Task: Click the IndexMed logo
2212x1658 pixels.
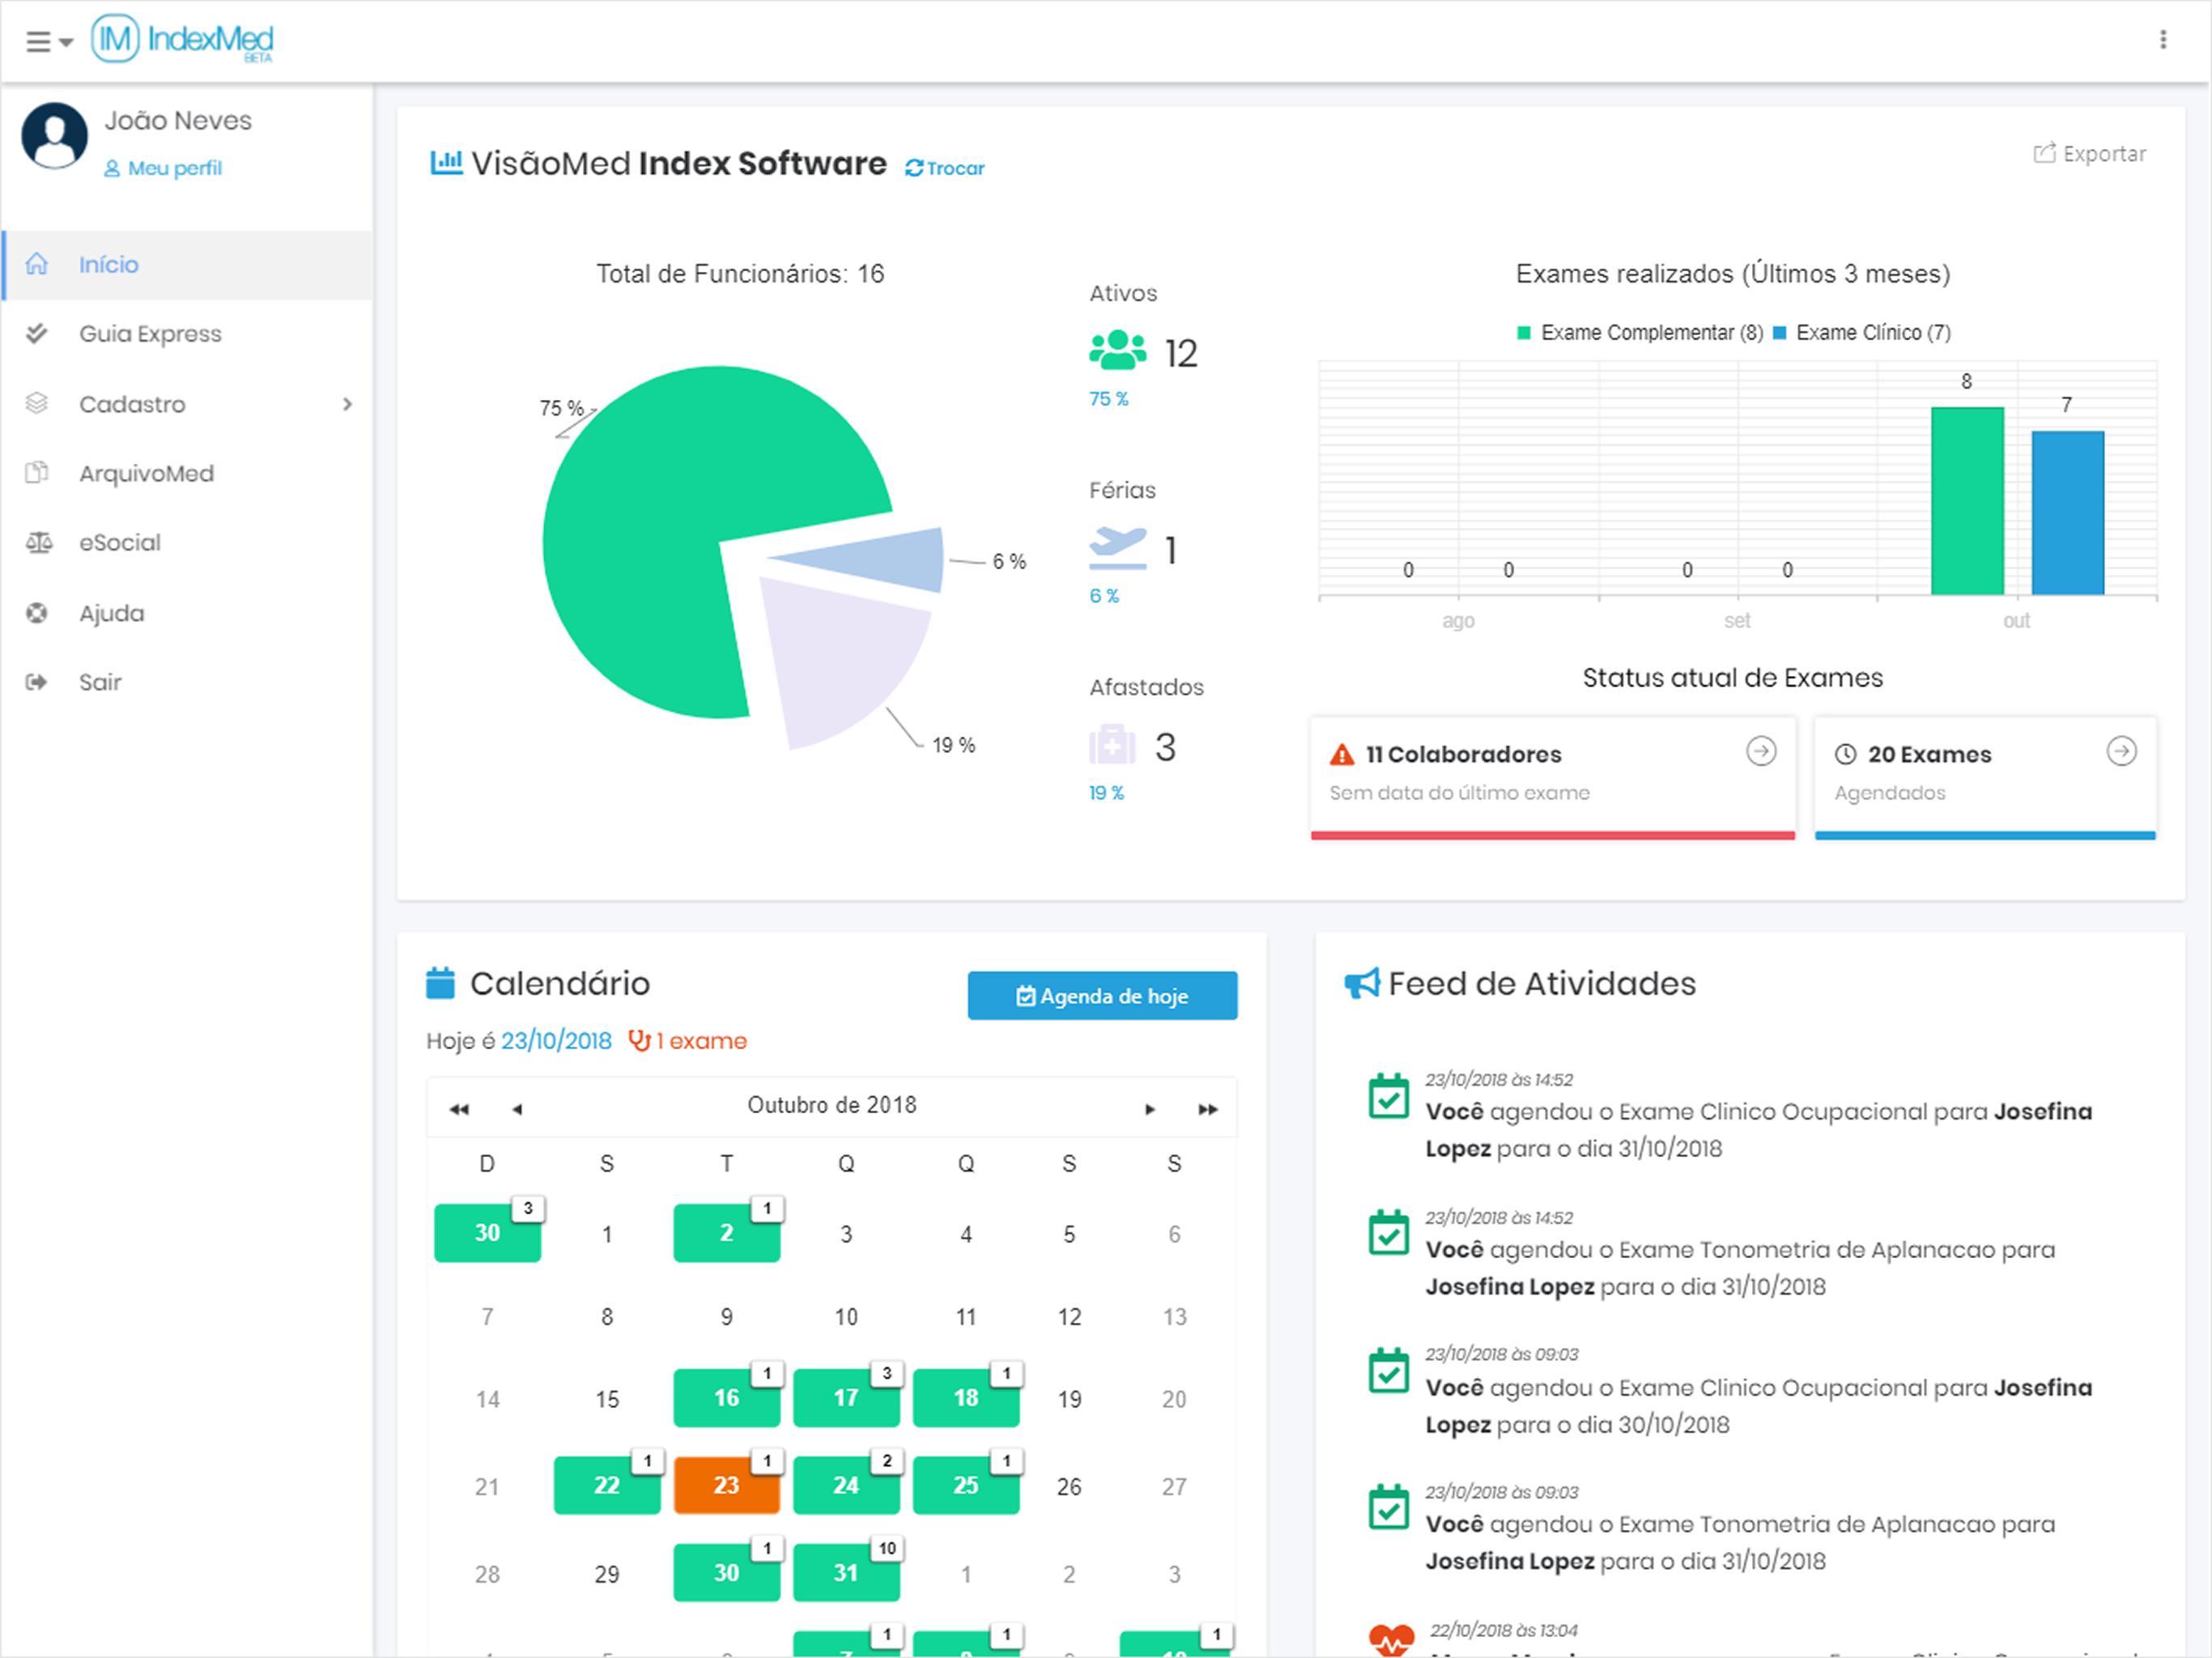Action: coord(182,40)
